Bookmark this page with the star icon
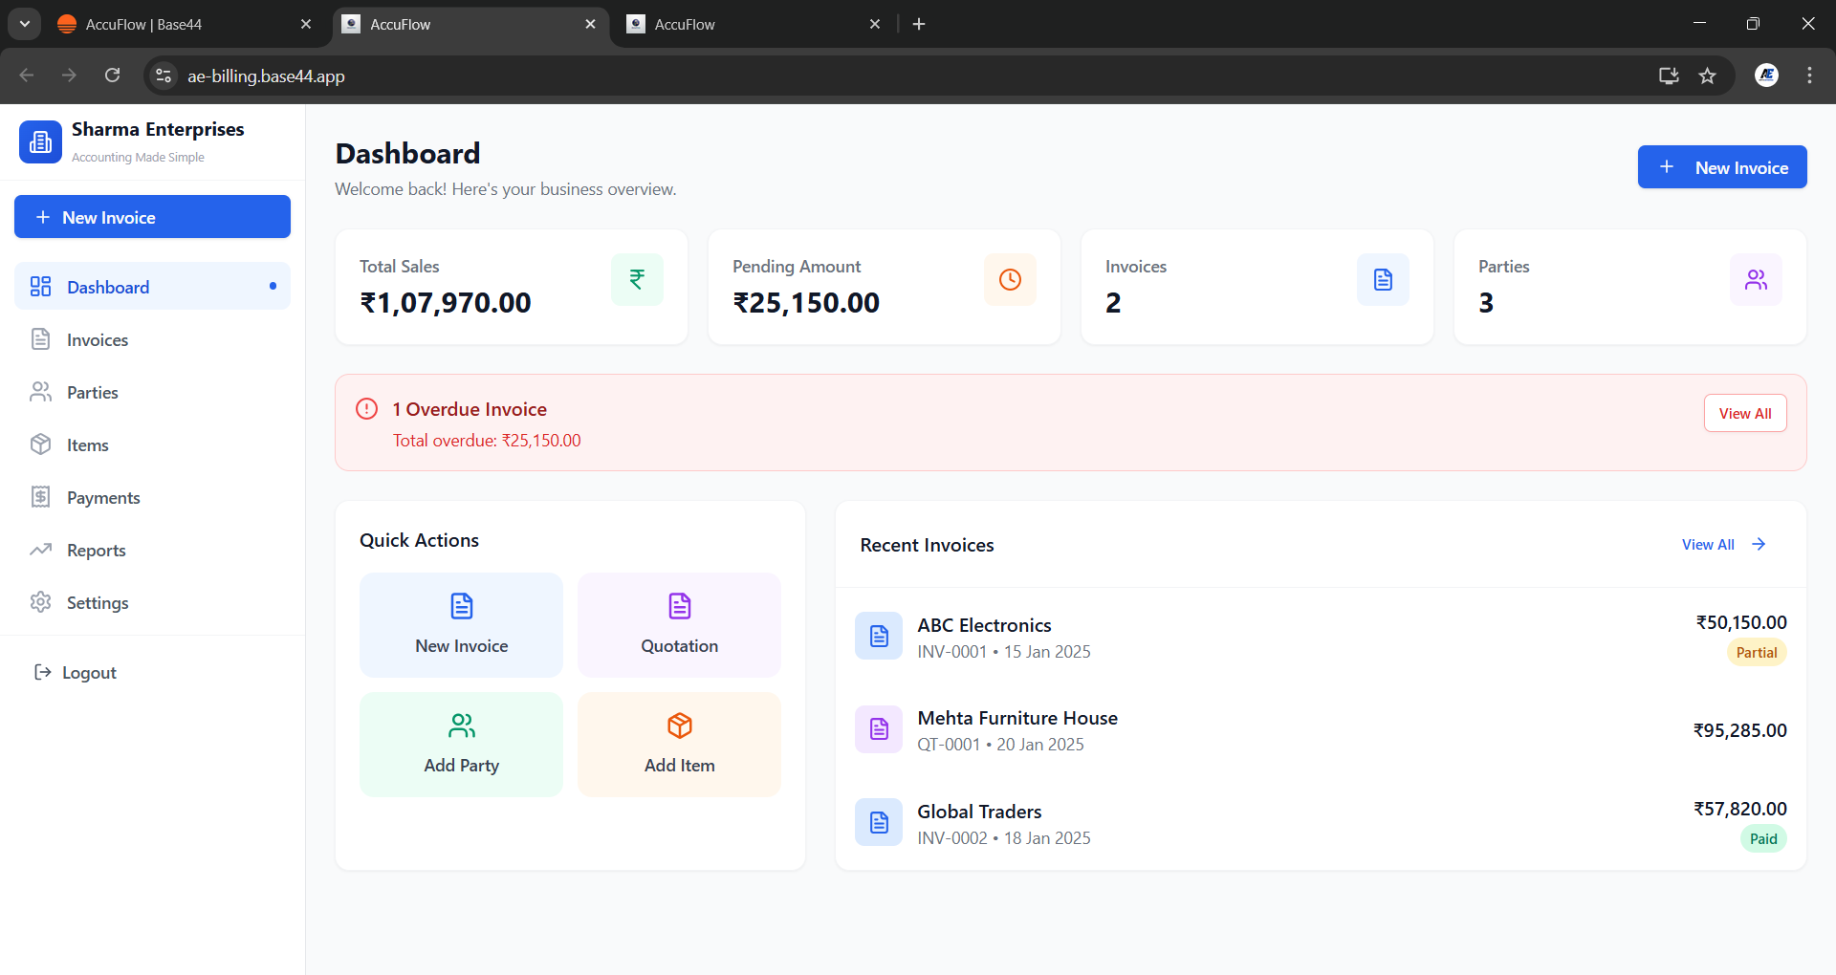 coord(1707,76)
